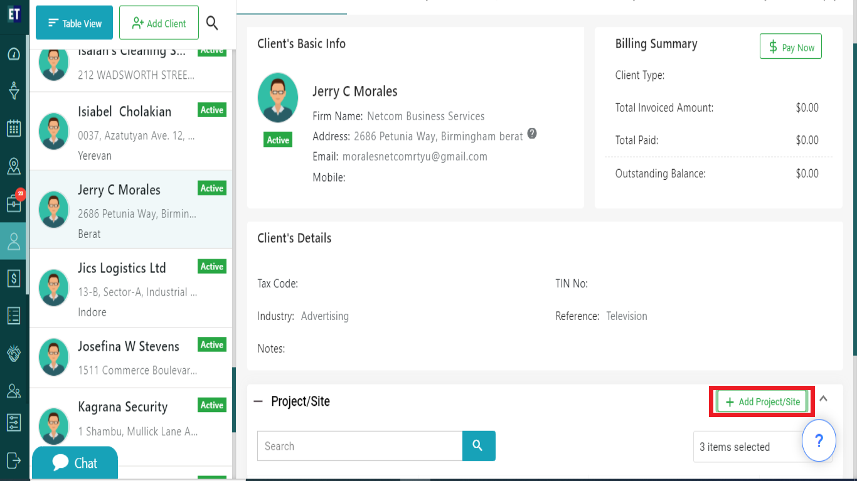The image size is (857, 481).
Task: Click the Tax Code label
Action: (x=277, y=284)
